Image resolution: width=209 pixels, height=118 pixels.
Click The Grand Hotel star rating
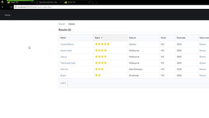point(101,63)
